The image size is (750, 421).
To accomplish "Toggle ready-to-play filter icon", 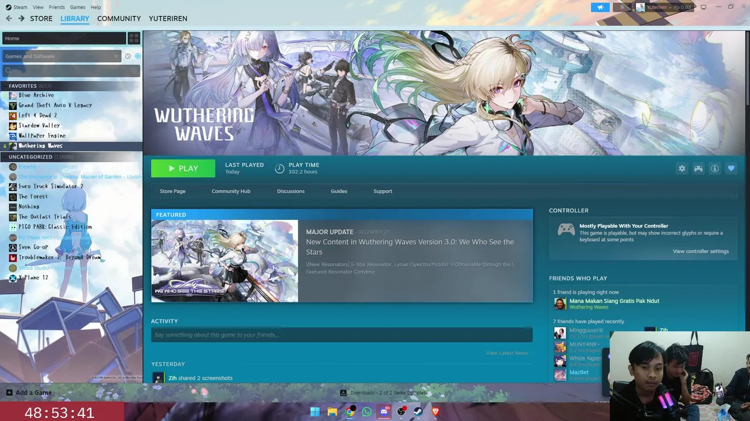I will pyautogui.click(x=138, y=56).
